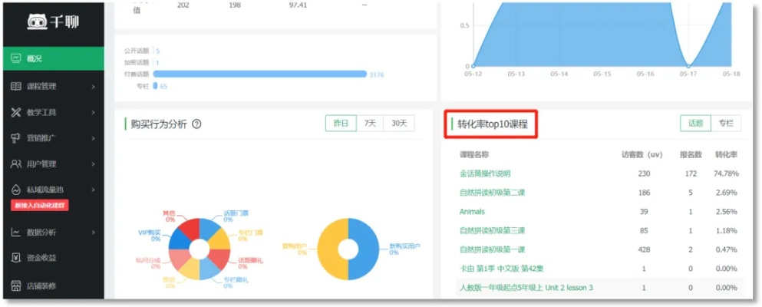Click the 千聊 logo icon
762x307 pixels.
point(38,22)
